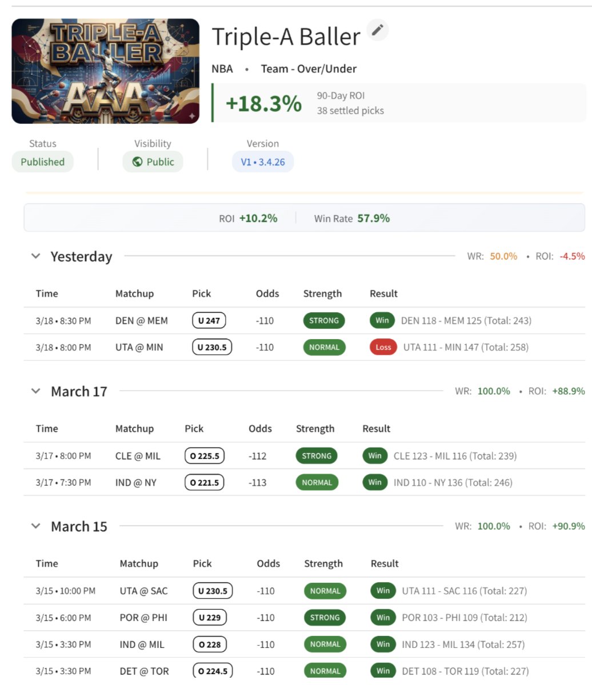Click the Odds column header under March 17

(260, 428)
